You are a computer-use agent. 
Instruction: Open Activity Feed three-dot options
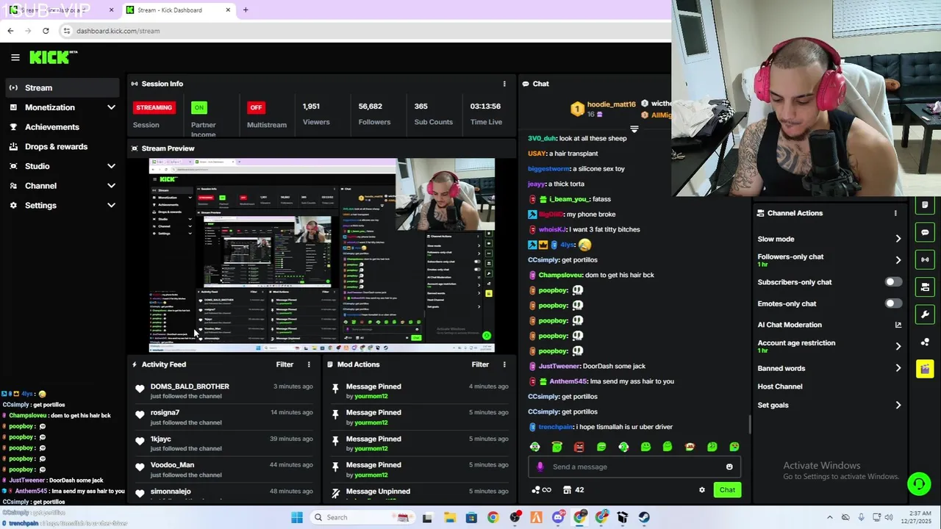coord(309,364)
